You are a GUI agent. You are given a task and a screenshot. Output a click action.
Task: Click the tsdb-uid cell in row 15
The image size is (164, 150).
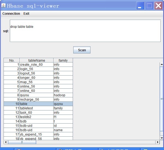[x=37, y=126]
